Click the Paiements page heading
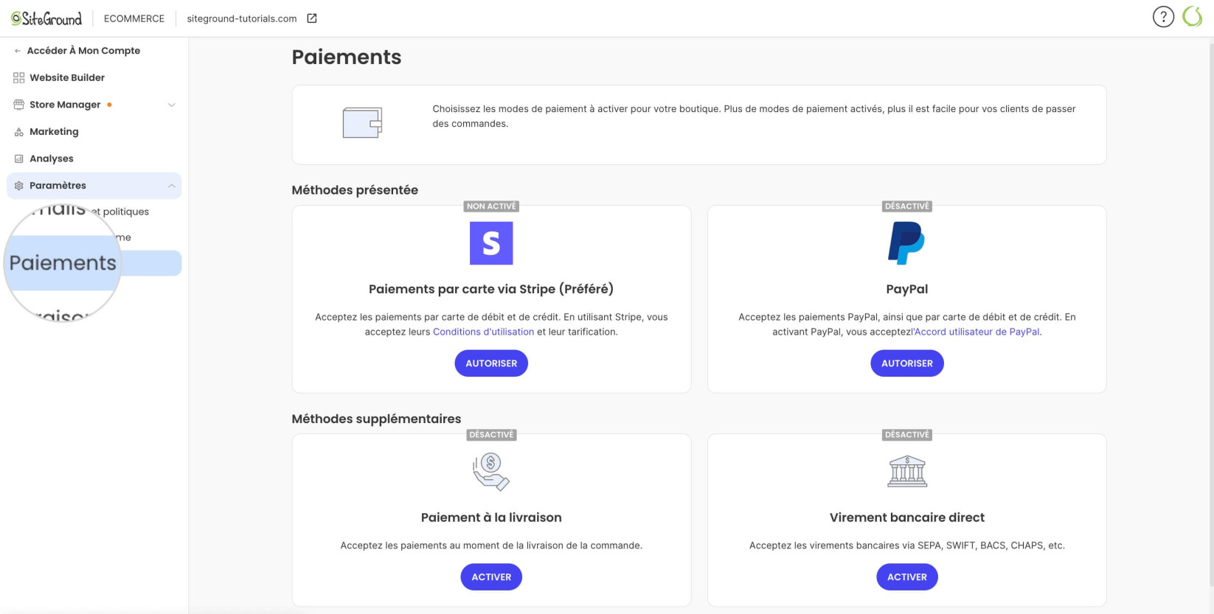Image resolution: width=1214 pixels, height=614 pixels. (347, 57)
